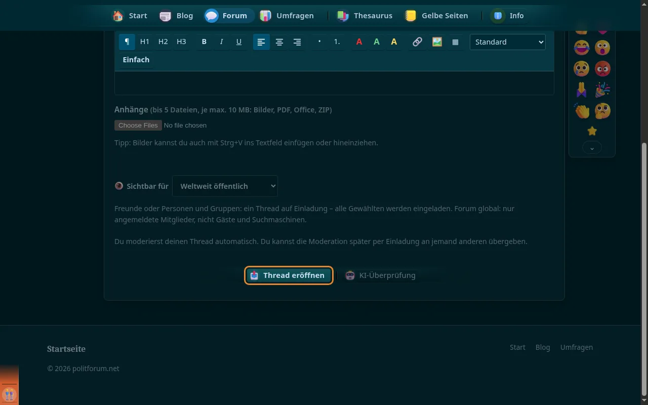Screen dimensions: 648x405
Task: Switch the editor to Einfach mode
Action: pos(136,60)
